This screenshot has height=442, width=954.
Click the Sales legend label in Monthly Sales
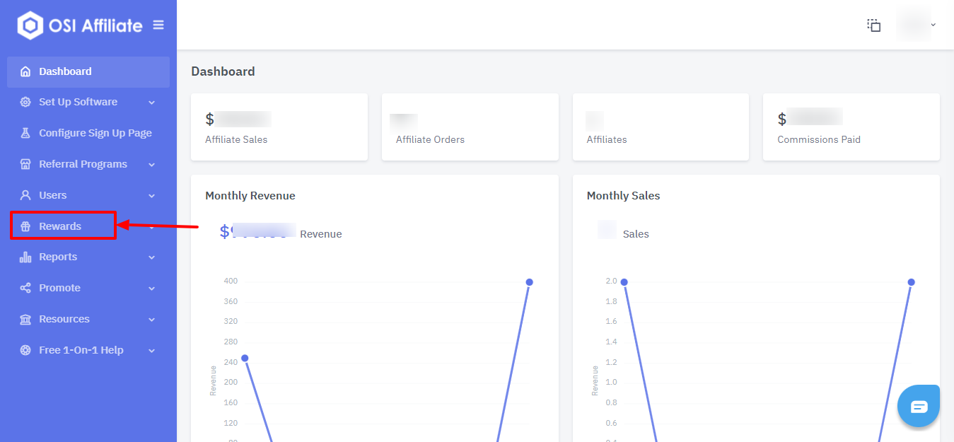(x=636, y=234)
